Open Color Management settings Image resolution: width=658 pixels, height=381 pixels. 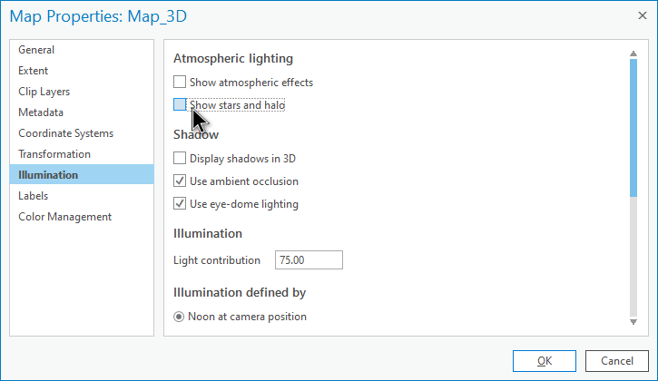pos(65,217)
